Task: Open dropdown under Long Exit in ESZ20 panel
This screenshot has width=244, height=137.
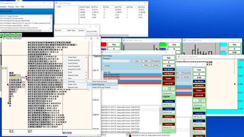Action: click(x=169, y=113)
